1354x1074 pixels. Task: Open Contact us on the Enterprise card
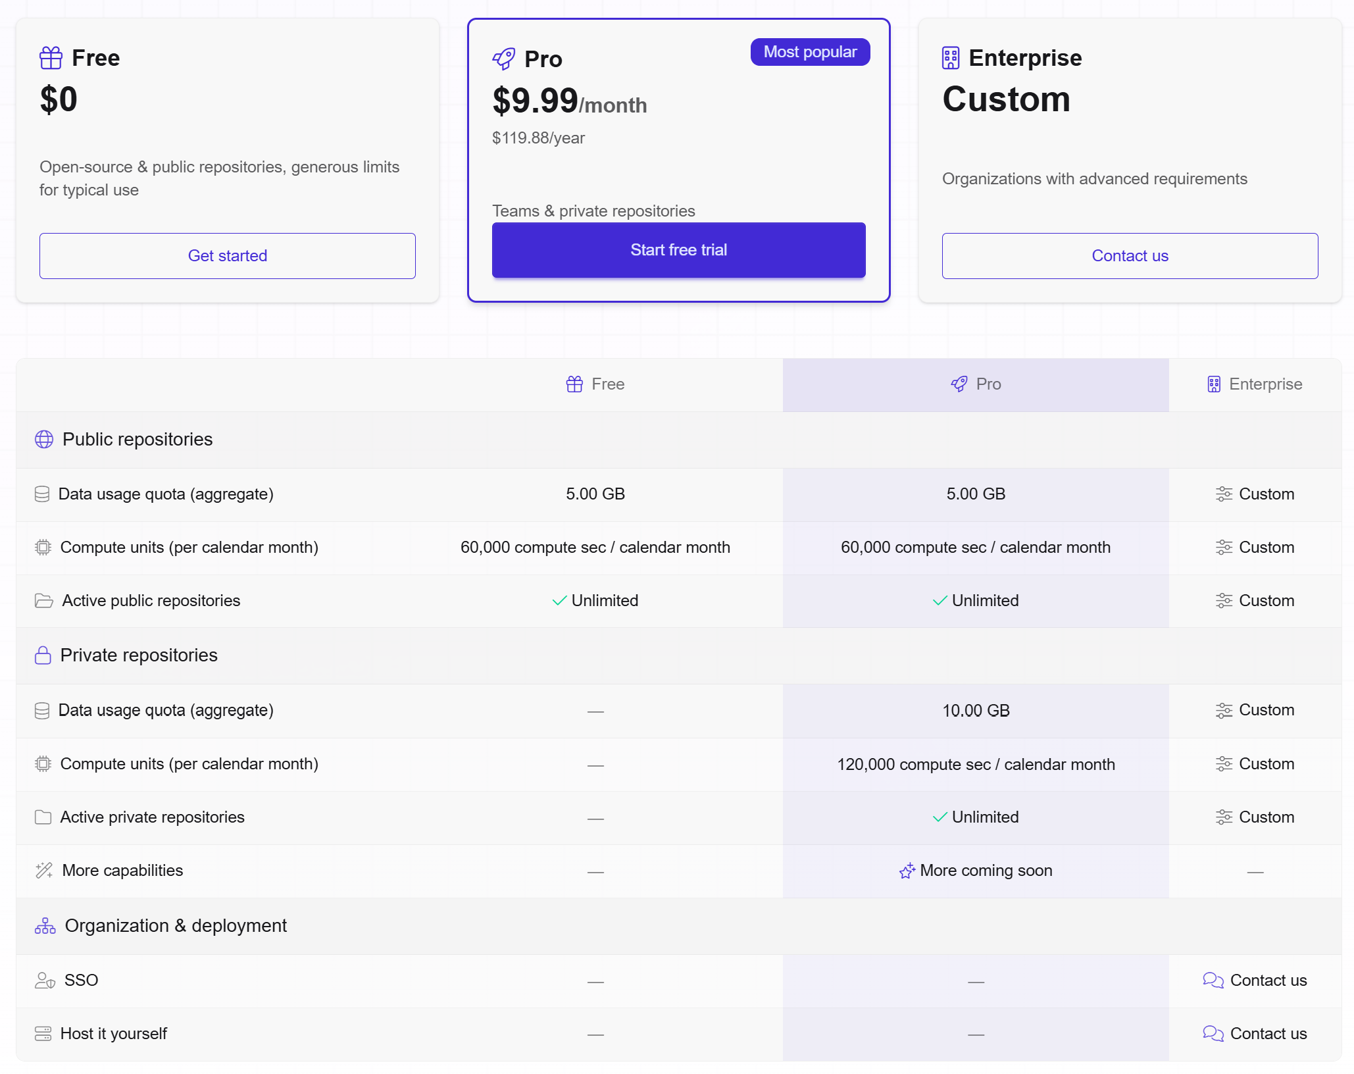1129,255
